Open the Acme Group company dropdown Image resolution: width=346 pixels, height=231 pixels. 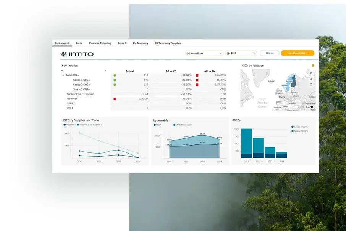[204, 53]
